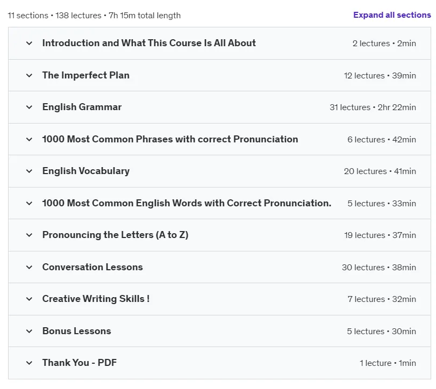Open the Conversation Lessons section title
Screen dimensions: 436x389
(92, 267)
